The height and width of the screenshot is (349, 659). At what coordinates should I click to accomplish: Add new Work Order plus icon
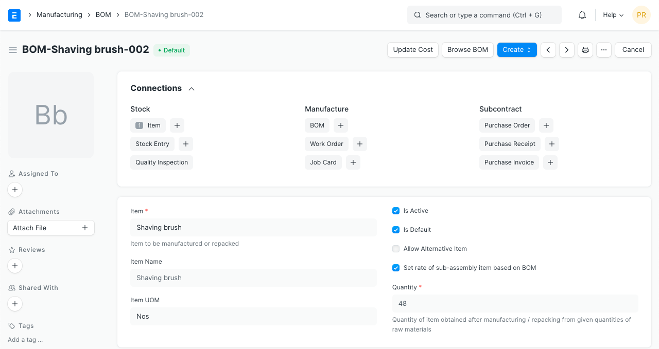pos(360,144)
